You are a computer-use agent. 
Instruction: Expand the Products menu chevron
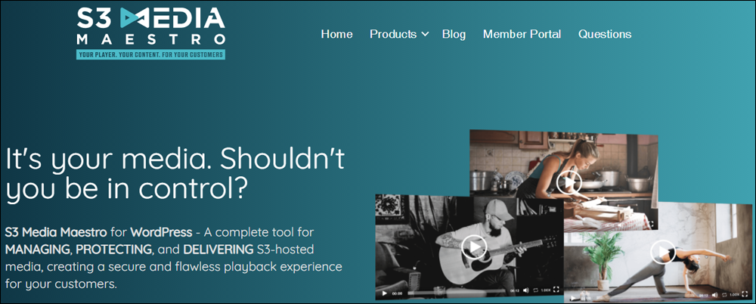point(425,34)
